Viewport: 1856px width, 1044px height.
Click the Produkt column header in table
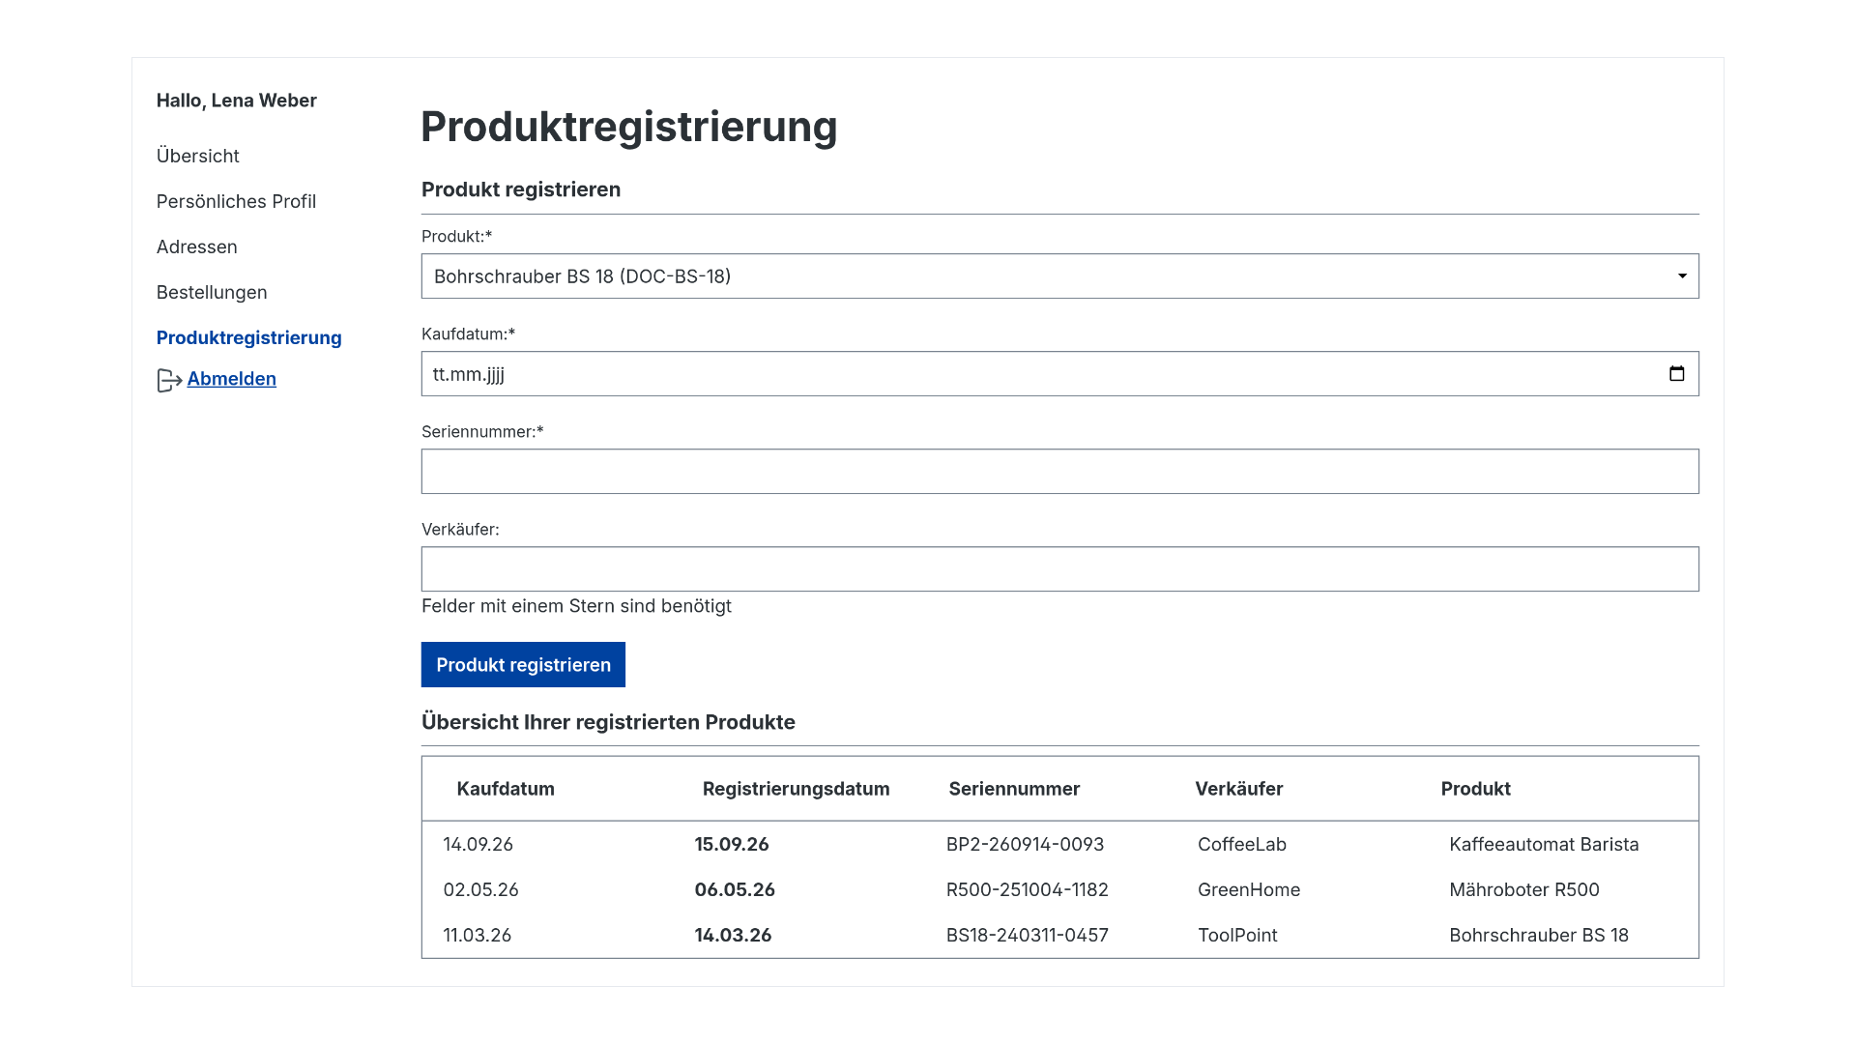coord(1475,789)
